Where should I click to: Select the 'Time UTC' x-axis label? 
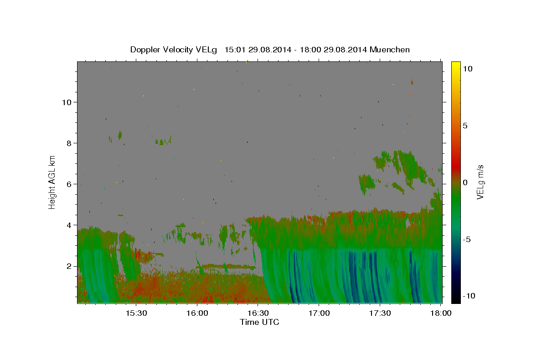pyautogui.click(x=259, y=322)
